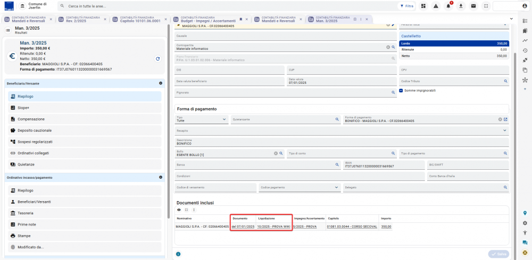
Task: Open the chat bubbles icon in sidebar
Action: click(x=525, y=242)
